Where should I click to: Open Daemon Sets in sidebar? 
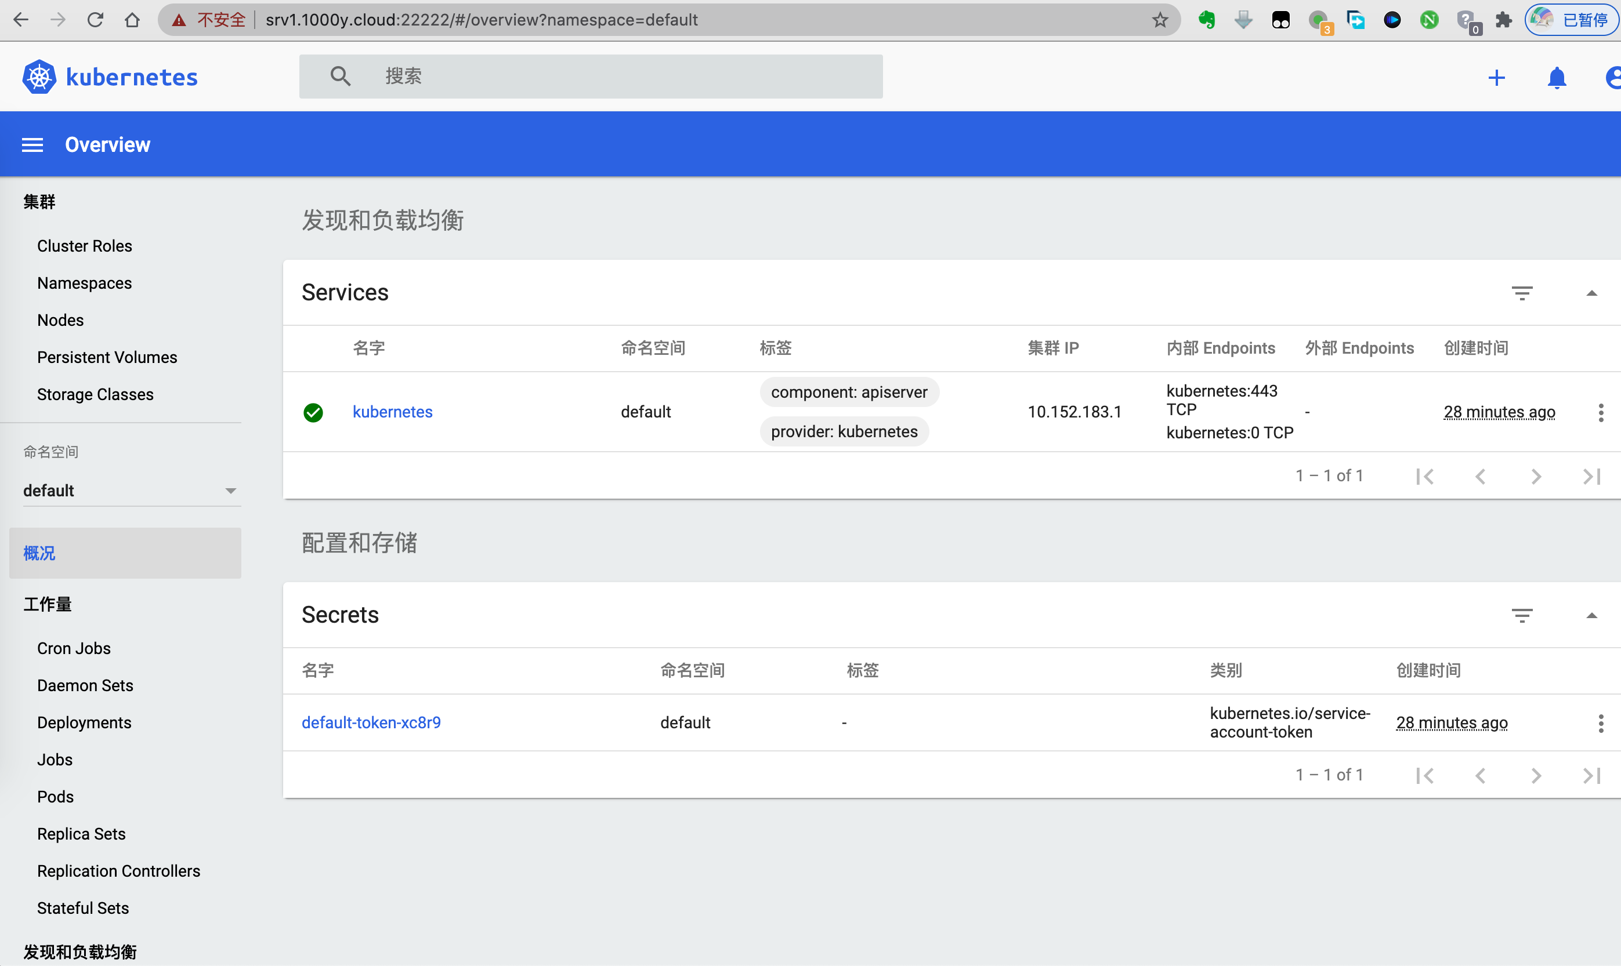(85, 685)
